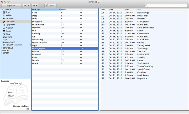Open the Imperial units dropdown
Screen dimensions: 189x114
pos(12,5)
